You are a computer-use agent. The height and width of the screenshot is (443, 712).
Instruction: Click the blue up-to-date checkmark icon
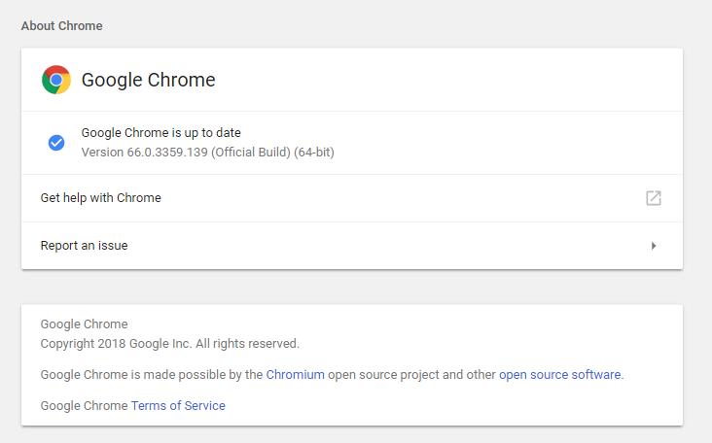tap(56, 143)
